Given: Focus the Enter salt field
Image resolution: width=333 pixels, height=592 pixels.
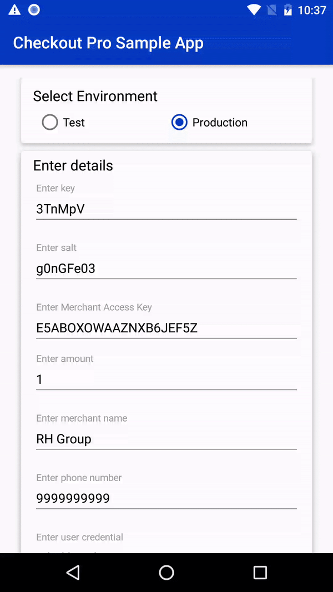Looking at the screenshot, I should [166, 269].
